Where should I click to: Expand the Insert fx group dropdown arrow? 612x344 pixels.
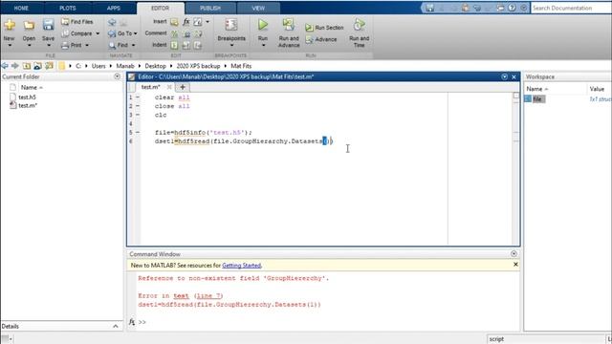(x=208, y=22)
